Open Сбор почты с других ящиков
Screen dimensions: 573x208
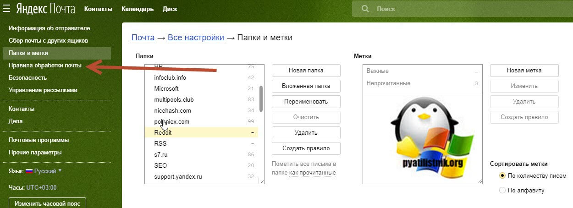point(48,41)
